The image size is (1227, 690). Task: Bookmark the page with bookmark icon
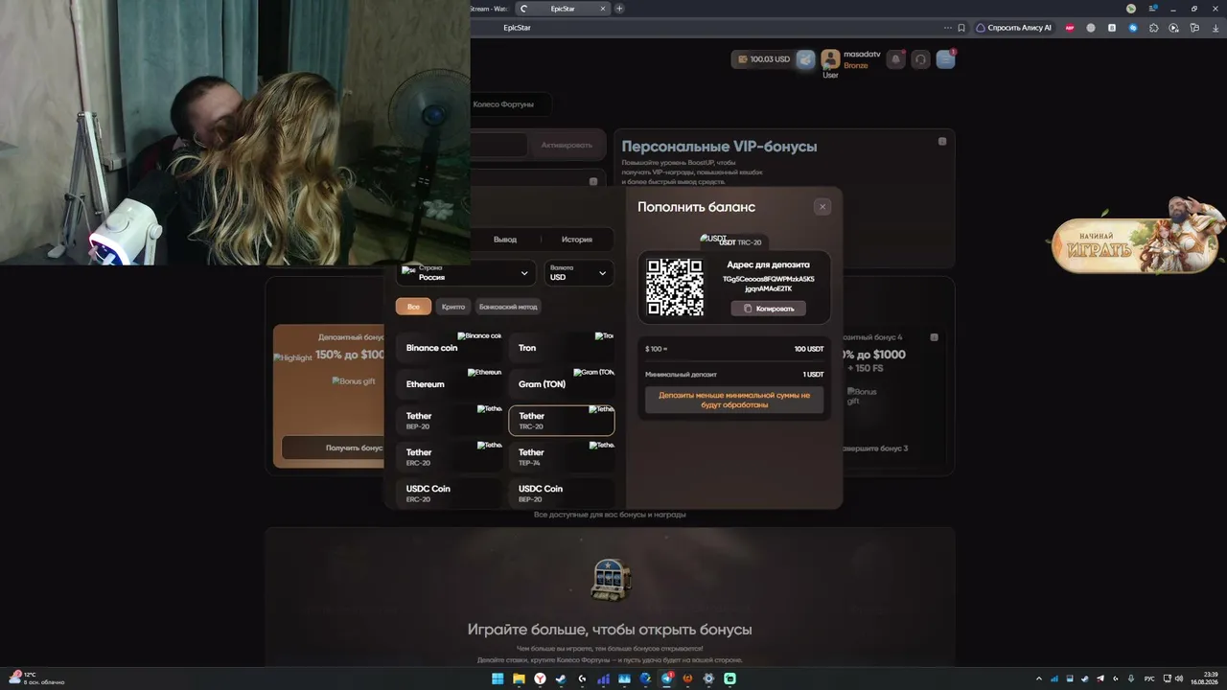pos(961,28)
